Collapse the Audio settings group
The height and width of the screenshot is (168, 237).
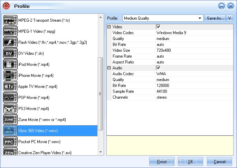(x=109, y=68)
